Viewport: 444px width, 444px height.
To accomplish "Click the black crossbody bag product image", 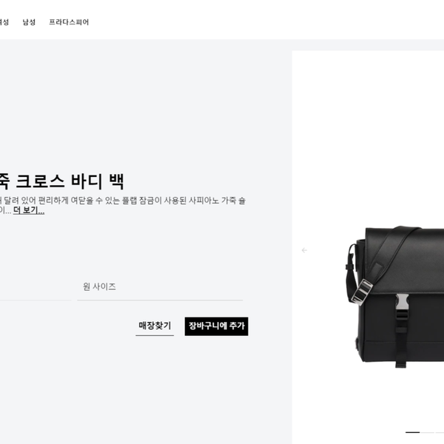I will tap(395, 297).
